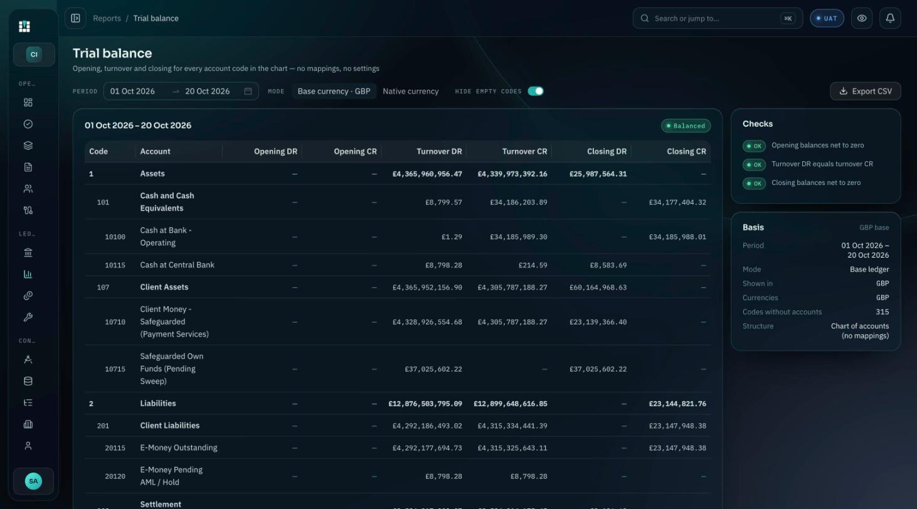Switch to Native currency mode

pos(411,91)
